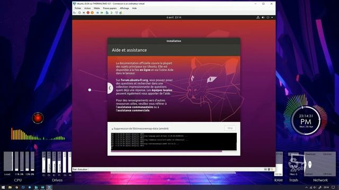Open the Média menu
Image resolution: width=339 pixels, height=190 pixels.
tap(96, 8)
